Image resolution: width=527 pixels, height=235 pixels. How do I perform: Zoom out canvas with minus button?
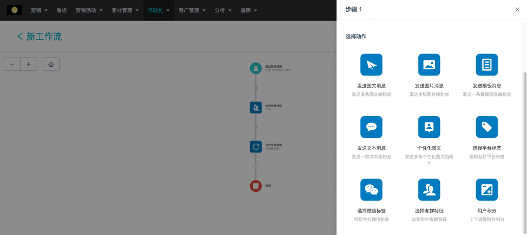[12, 64]
